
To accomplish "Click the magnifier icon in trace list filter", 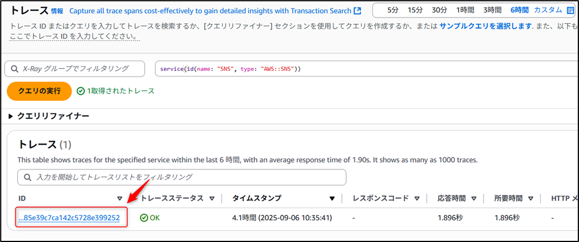I will (x=26, y=177).
